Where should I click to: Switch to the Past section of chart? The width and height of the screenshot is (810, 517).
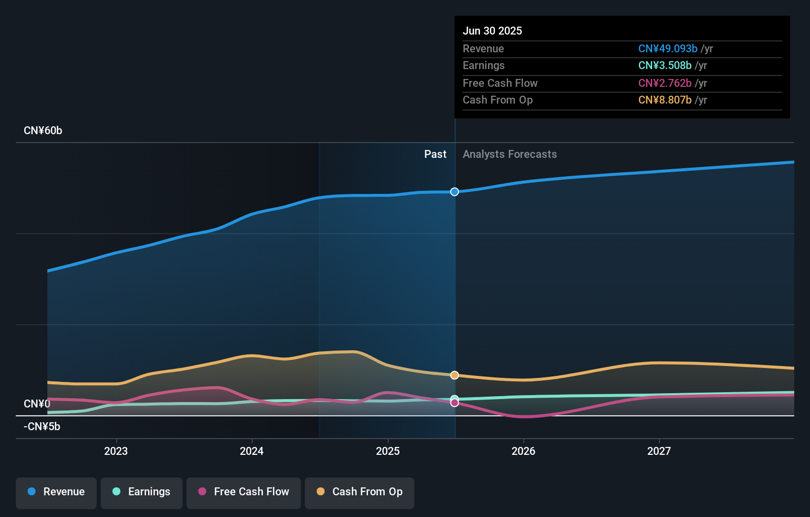tap(435, 154)
